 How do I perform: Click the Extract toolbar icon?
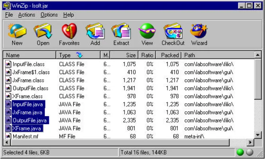[121, 31]
